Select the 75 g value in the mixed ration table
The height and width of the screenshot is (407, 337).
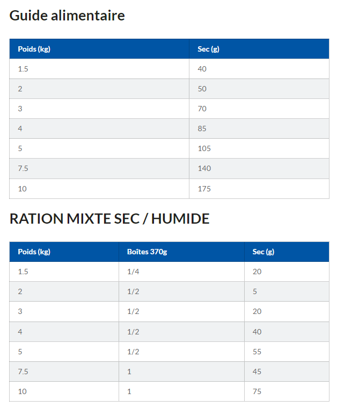pos(257,391)
